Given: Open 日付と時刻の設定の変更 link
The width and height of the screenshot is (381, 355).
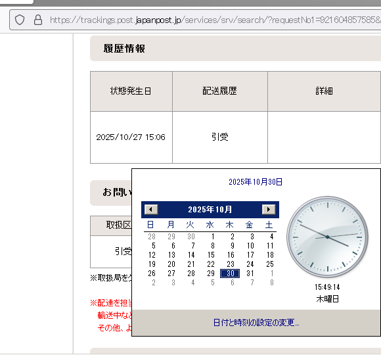Looking at the screenshot, I should [x=256, y=323].
